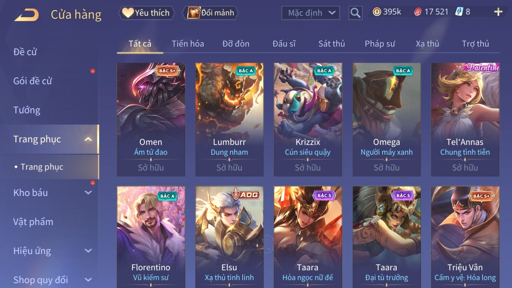Viewport: 512px width, 288px height.
Task: Open favorites via the heart icon
Action: (x=127, y=13)
